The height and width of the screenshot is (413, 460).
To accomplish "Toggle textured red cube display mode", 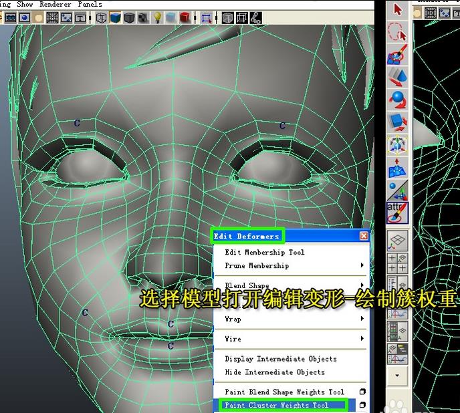I will [x=185, y=18].
